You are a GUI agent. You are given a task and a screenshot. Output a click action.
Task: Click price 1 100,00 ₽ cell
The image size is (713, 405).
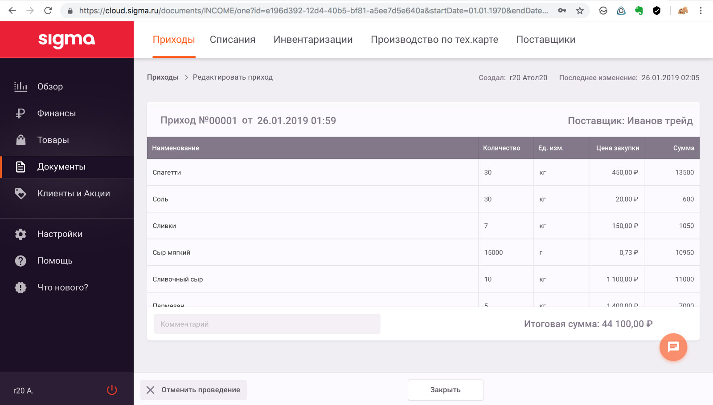coord(623,279)
